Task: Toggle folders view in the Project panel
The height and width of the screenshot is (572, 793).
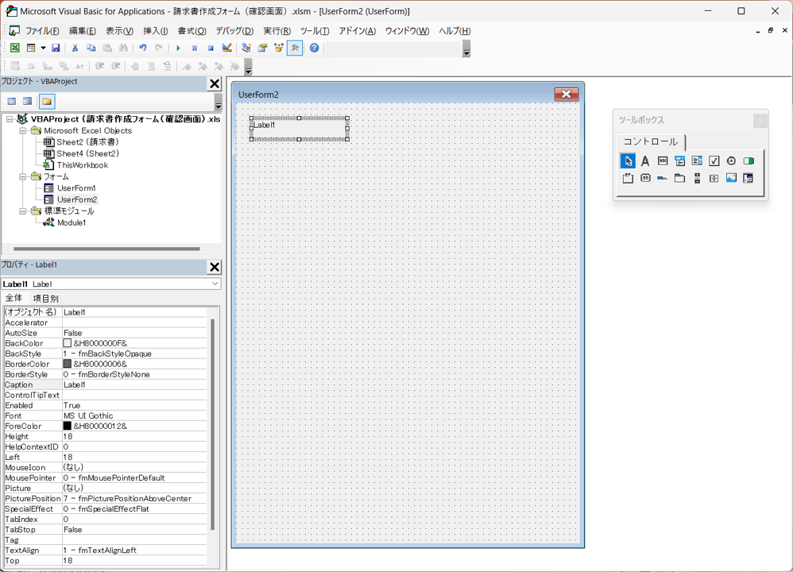Action: tap(47, 102)
